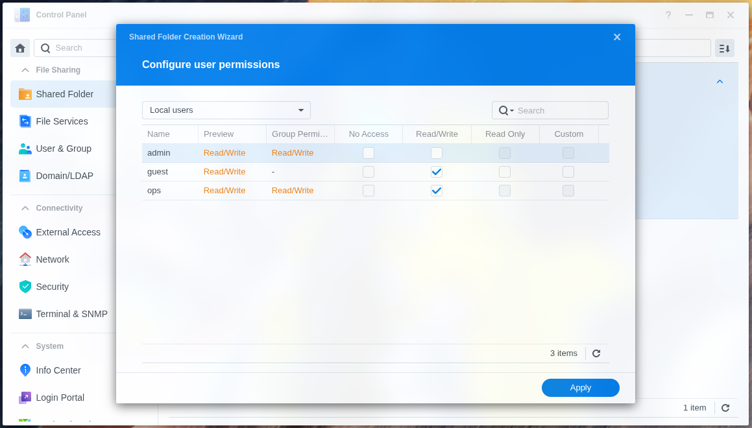Collapse the shared folder details panel
This screenshot has width=752, height=428.
(x=720, y=82)
